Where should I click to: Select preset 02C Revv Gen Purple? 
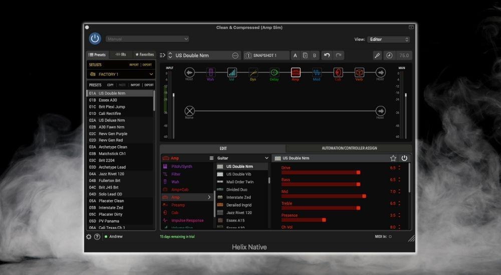tap(120, 133)
